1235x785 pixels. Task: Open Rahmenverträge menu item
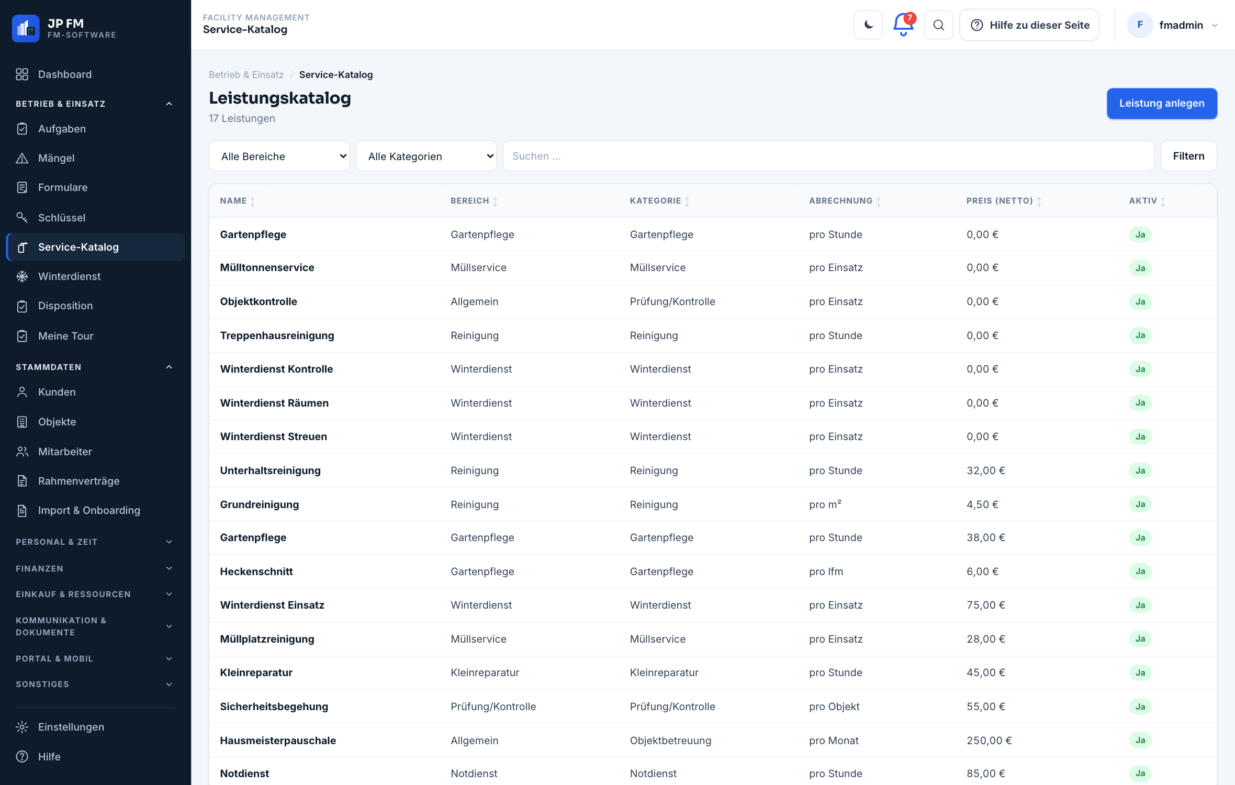tap(95, 481)
